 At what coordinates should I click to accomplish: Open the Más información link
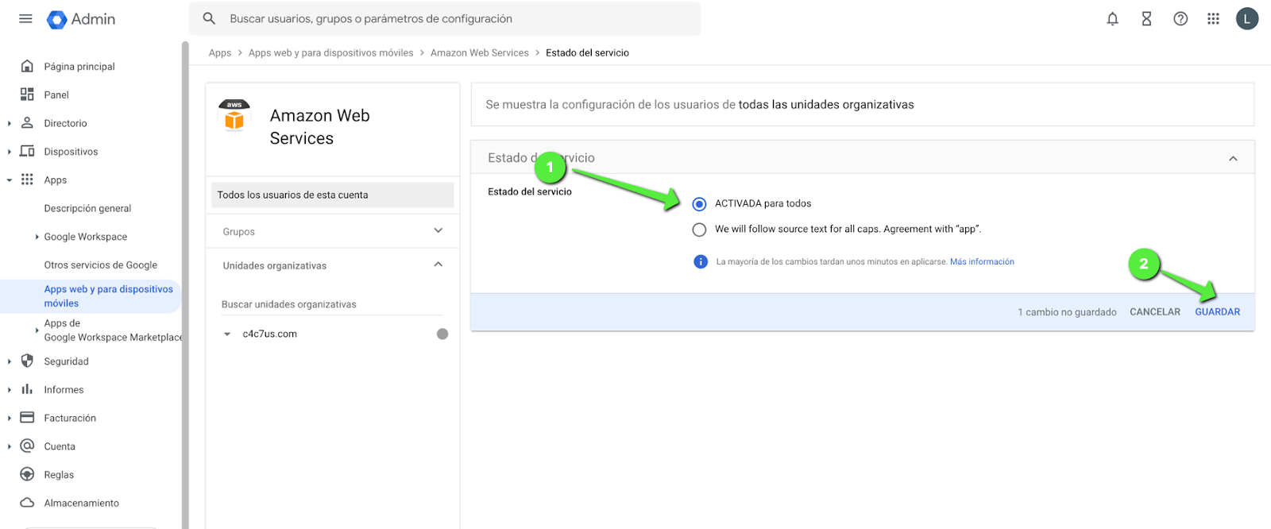(982, 261)
